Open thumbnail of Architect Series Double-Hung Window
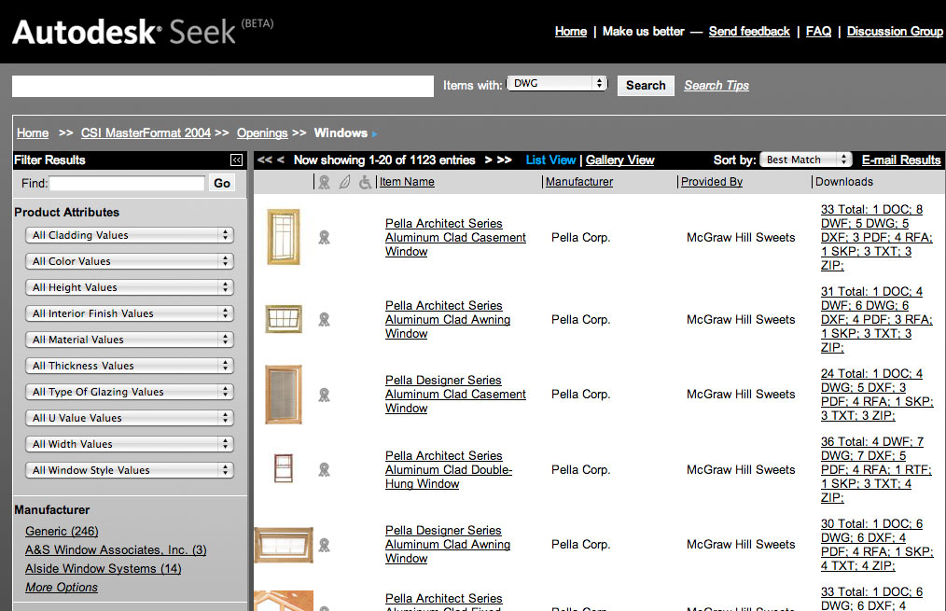The width and height of the screenshot is (946, 611). click(284, 468)
